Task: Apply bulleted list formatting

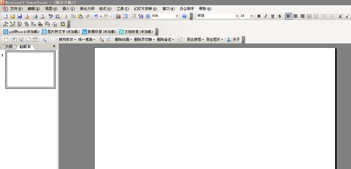Action: (332, 16)
